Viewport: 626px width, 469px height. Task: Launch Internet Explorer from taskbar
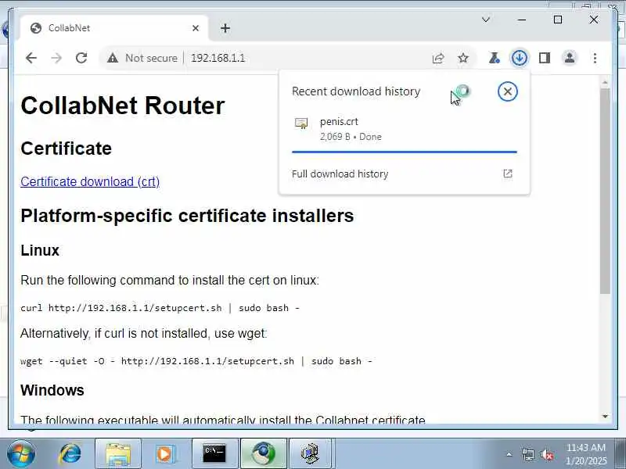click(x=70, y=454)
